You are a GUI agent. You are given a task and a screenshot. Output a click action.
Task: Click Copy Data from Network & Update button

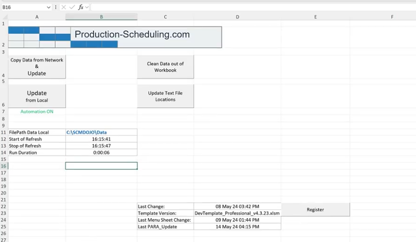[x=37, y=67]
